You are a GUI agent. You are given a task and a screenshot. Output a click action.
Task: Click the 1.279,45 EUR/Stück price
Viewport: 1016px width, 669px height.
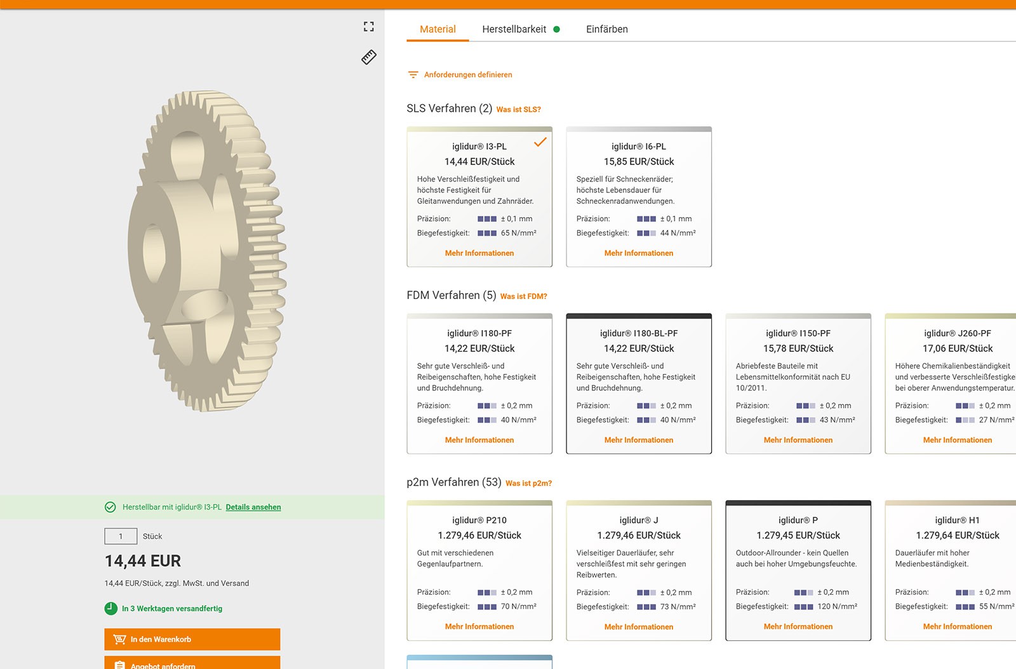point(798,536)
